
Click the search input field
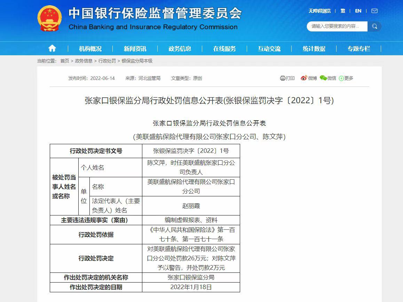click(337, 26)
